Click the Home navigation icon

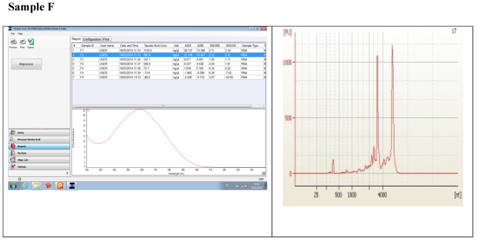[x=12, y=133]
